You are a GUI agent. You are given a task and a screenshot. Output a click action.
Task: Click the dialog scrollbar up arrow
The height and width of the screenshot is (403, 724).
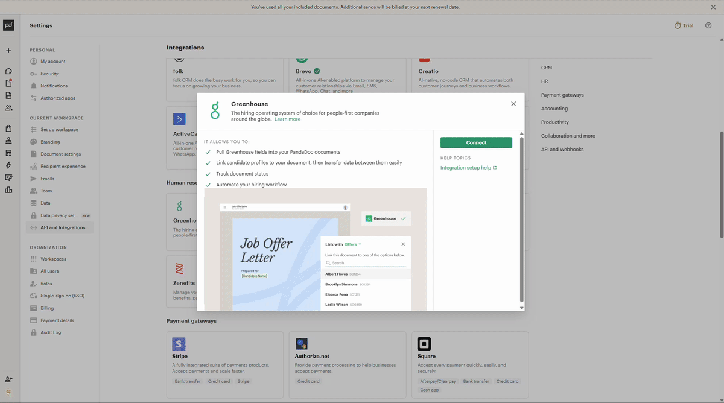522,133
